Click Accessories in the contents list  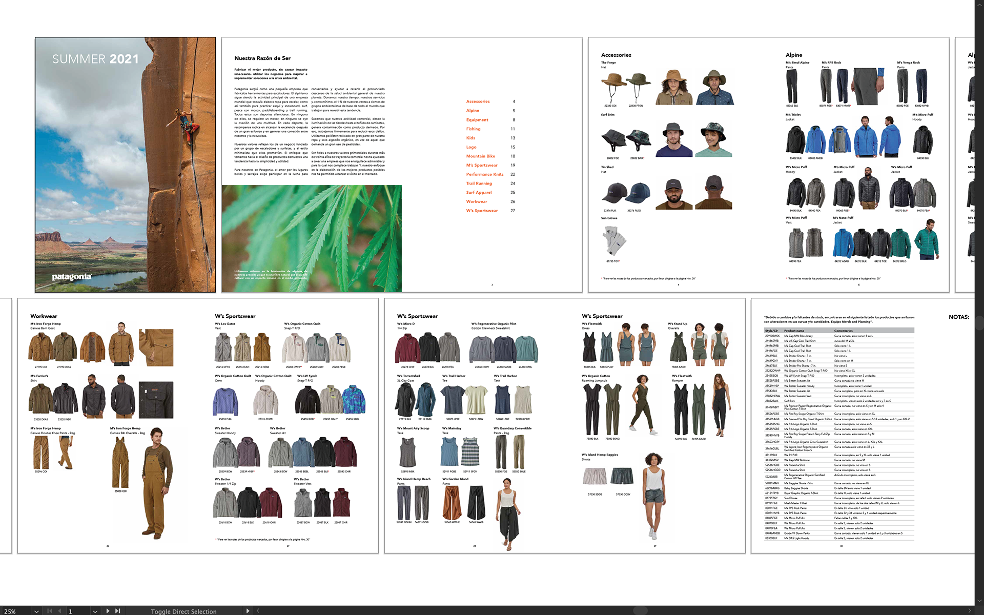pyautogui.click(x=478, y=101)
